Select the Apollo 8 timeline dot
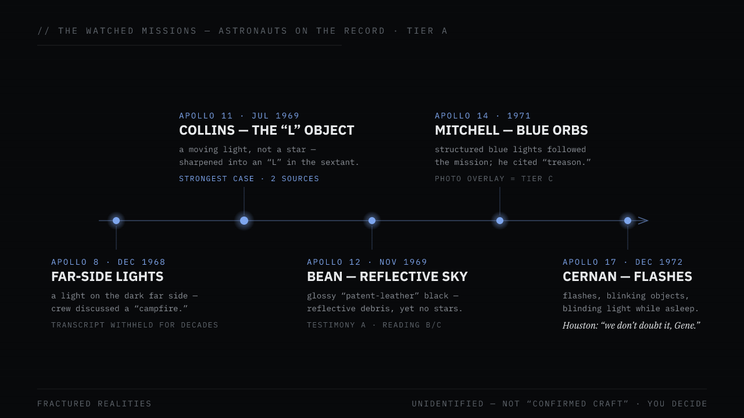This screenshot has height=418, width=744. click(x=116, y=221)
